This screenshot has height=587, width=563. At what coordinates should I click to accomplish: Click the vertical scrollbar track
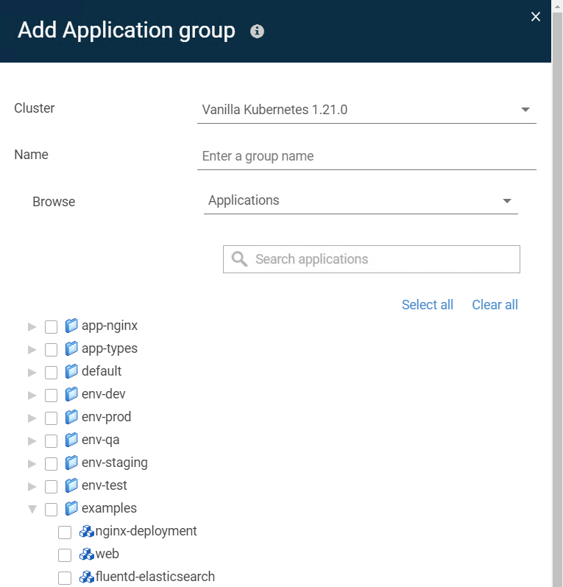(x=557, y=300)
